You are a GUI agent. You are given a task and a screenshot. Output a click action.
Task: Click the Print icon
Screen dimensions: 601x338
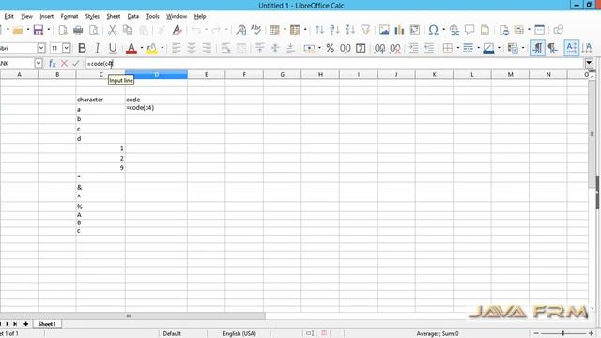[78, 30]
